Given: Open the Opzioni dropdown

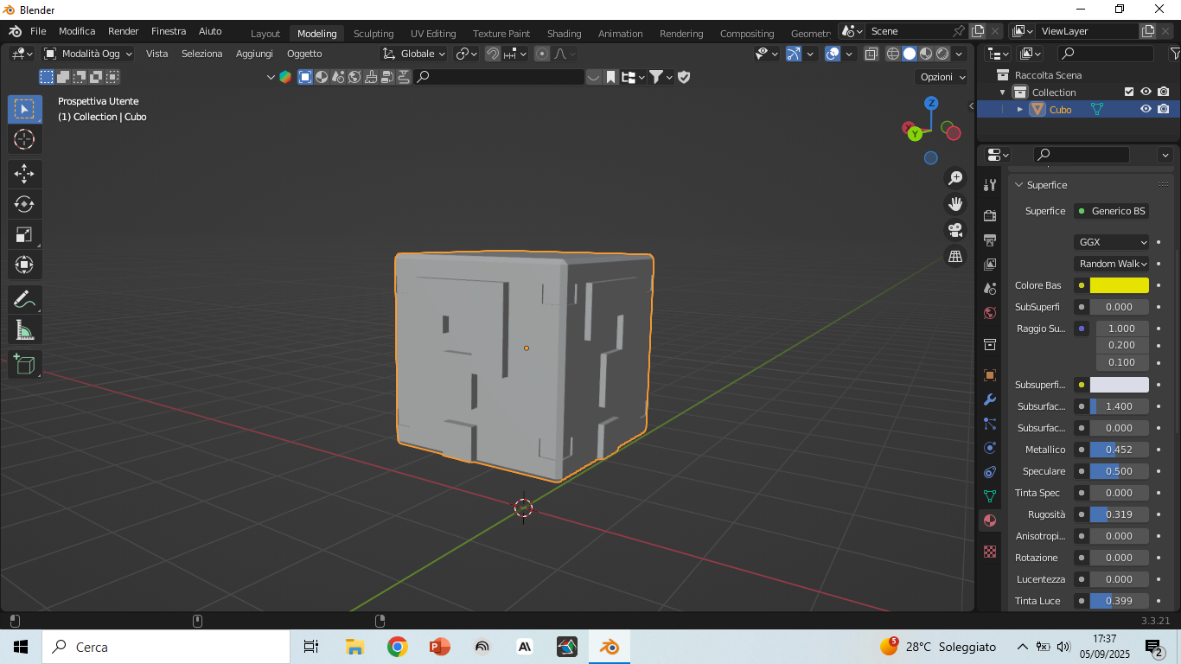Looking at the screenshot, I should (x=942, y=77).
